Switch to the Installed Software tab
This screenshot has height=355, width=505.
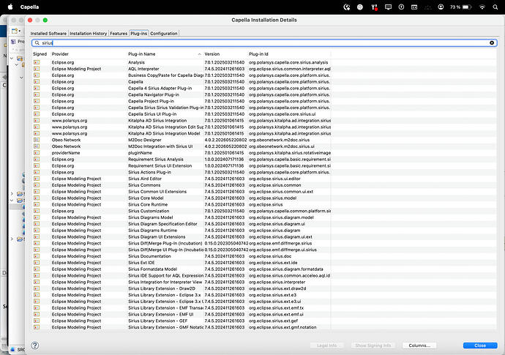(x=48, y=33)
